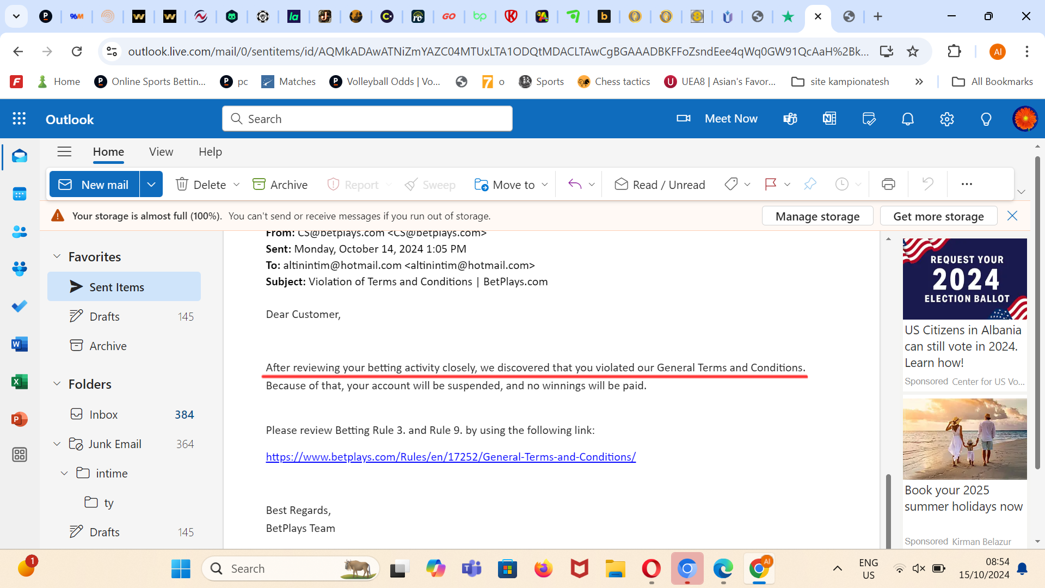Reply using the reply arrow icon
This screenshot has width=1045, height=588.
click(575, 185)
